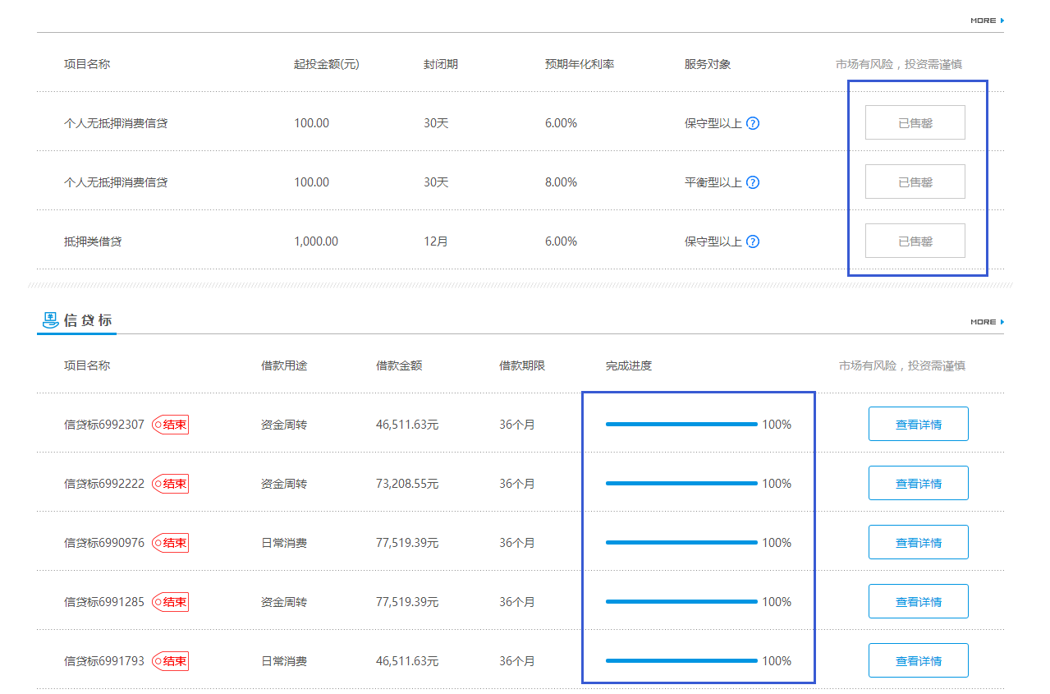Click 结束 tag next to 信贷标6992222
1050x694 pixels.
click(171, 484)
